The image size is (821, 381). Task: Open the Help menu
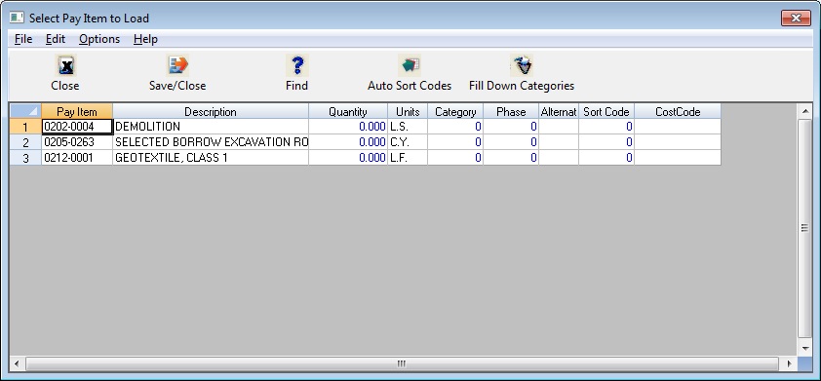click(x=145, y=39)
